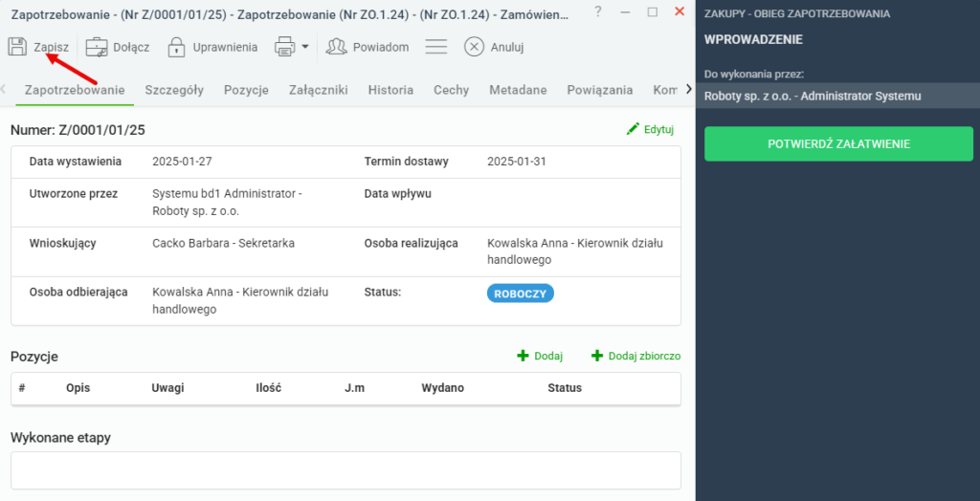Click the Powiadom people icon
Image resolution: width=980 pixels, height=501 pixels.
pos(336,47)
